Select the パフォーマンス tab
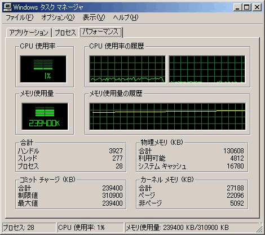The image size is (265, 235). pyautogui.click(x=101, y=32)
